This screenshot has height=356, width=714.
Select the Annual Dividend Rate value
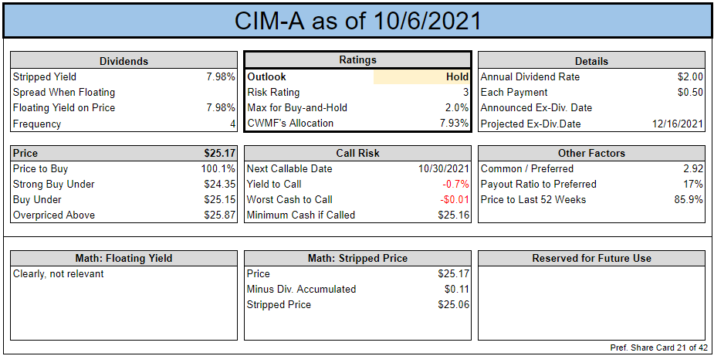click(x=690, y=76)
